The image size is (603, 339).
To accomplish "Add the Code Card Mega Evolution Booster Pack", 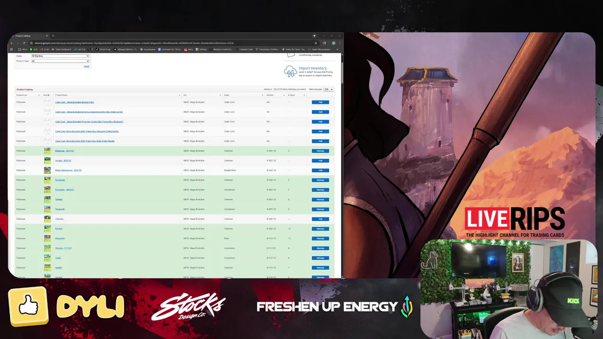I will [320, 102].
